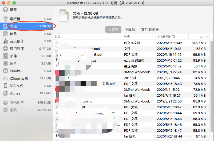This screenshot has width=214, height=141.
Task: Select the gzip 压缩归档 row
Action: [132, 60]
